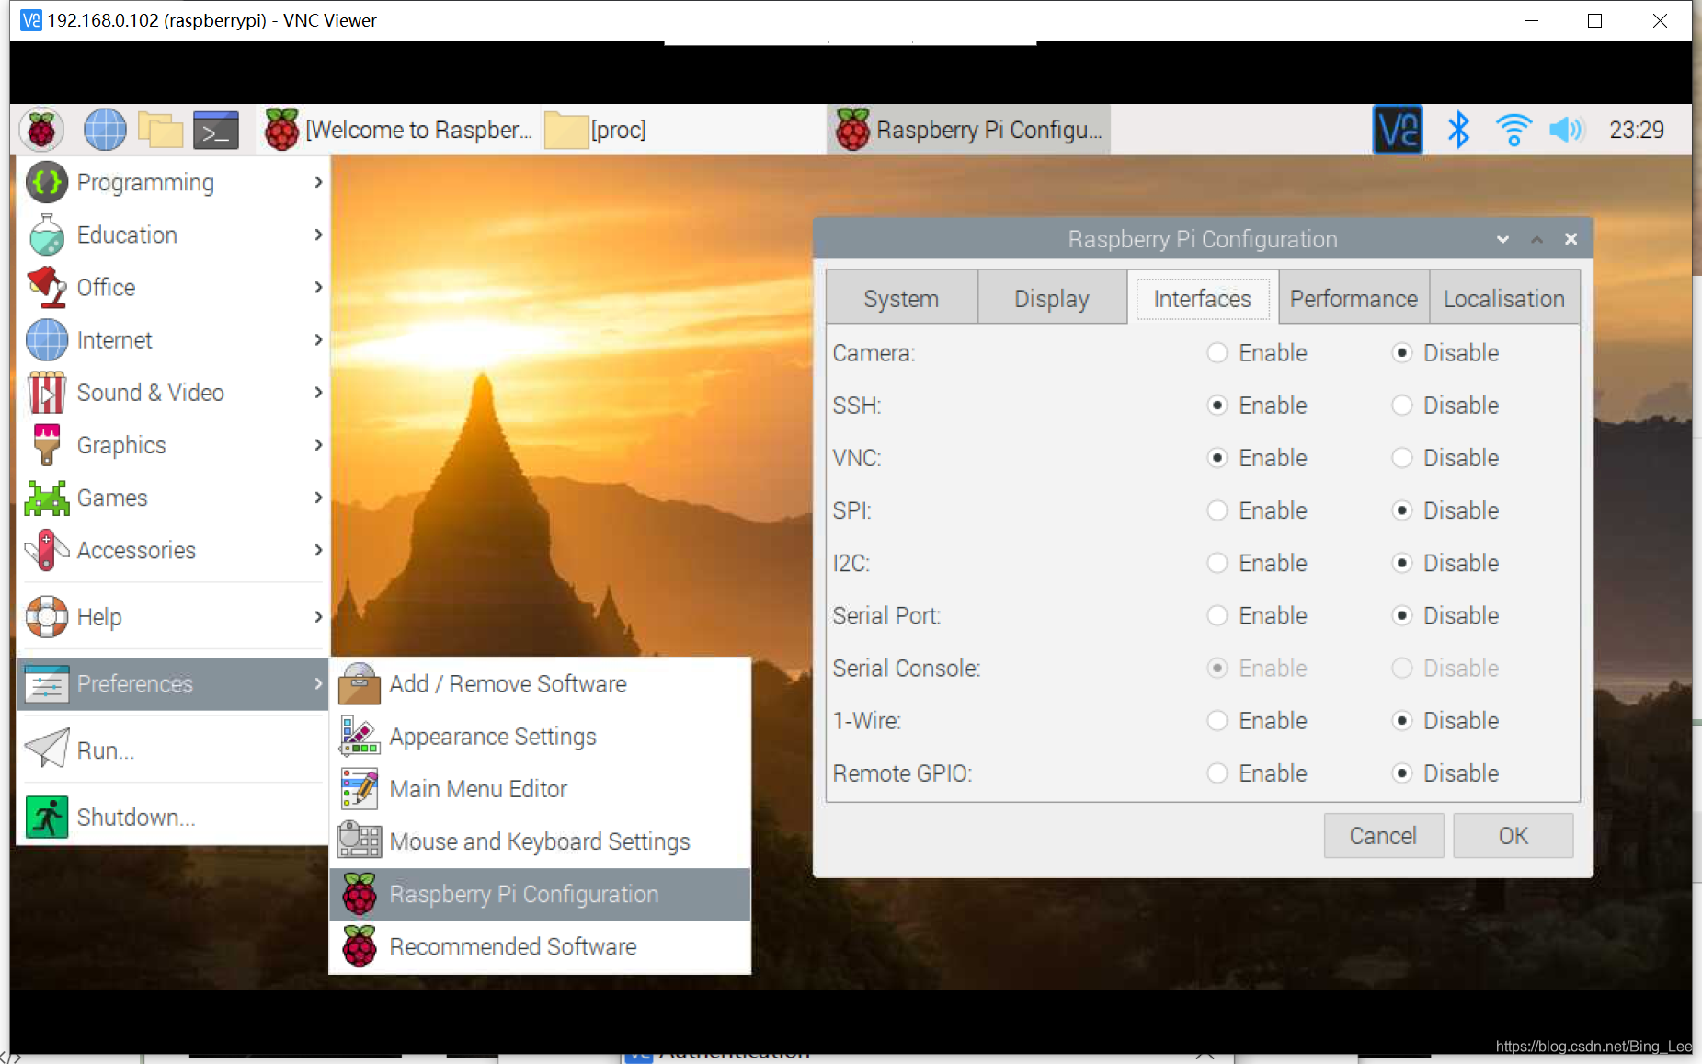The width and height of the screenshot is (1702, 1064).
Task: Expand the Education submenu arrow
Action: pos(318,235)
